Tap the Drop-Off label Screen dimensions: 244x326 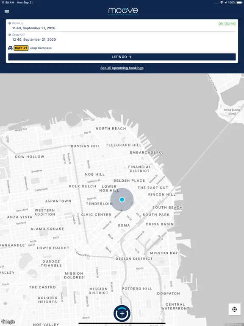[x=19, y=35]
